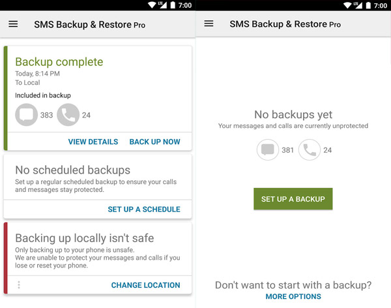The width and height of the screenshot is (391, 308).
Task: Tap CHANGE LOCATION button
Action: click(145, 285)
